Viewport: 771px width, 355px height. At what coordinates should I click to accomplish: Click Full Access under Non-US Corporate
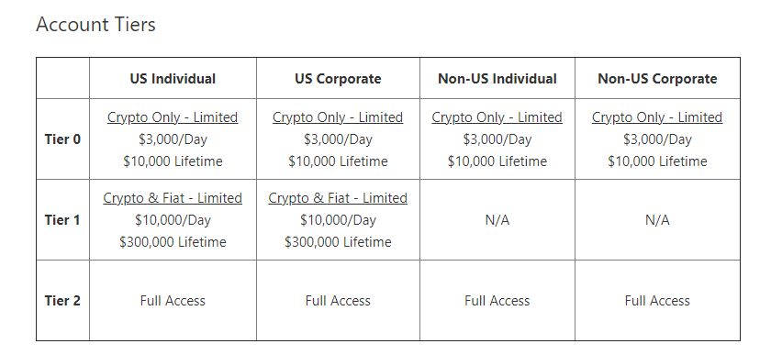tap(657, 301)
